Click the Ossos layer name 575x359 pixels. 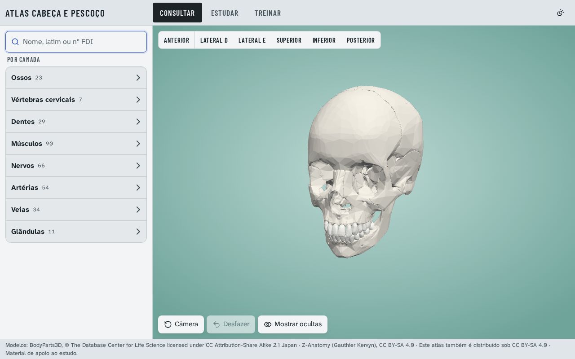click(x=21, y=78)
